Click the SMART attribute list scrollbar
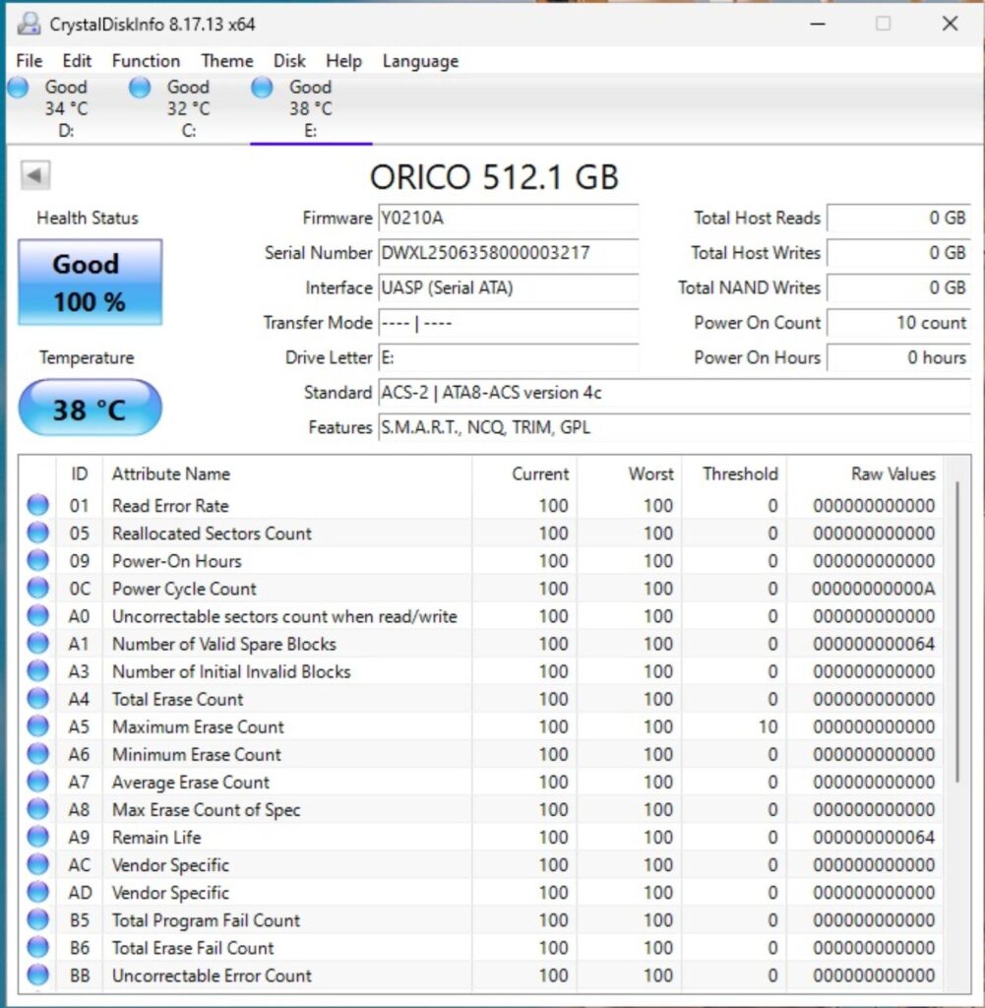This screenshot has height=1008, width=985. coord(957,632)
